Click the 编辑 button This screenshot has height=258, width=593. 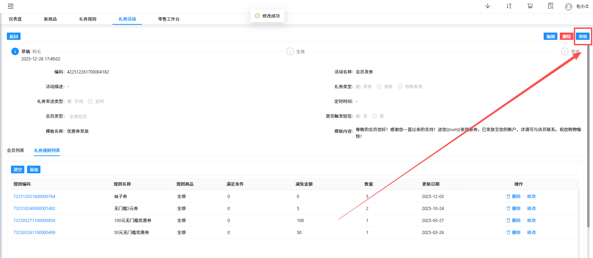(x=550, y=36)
